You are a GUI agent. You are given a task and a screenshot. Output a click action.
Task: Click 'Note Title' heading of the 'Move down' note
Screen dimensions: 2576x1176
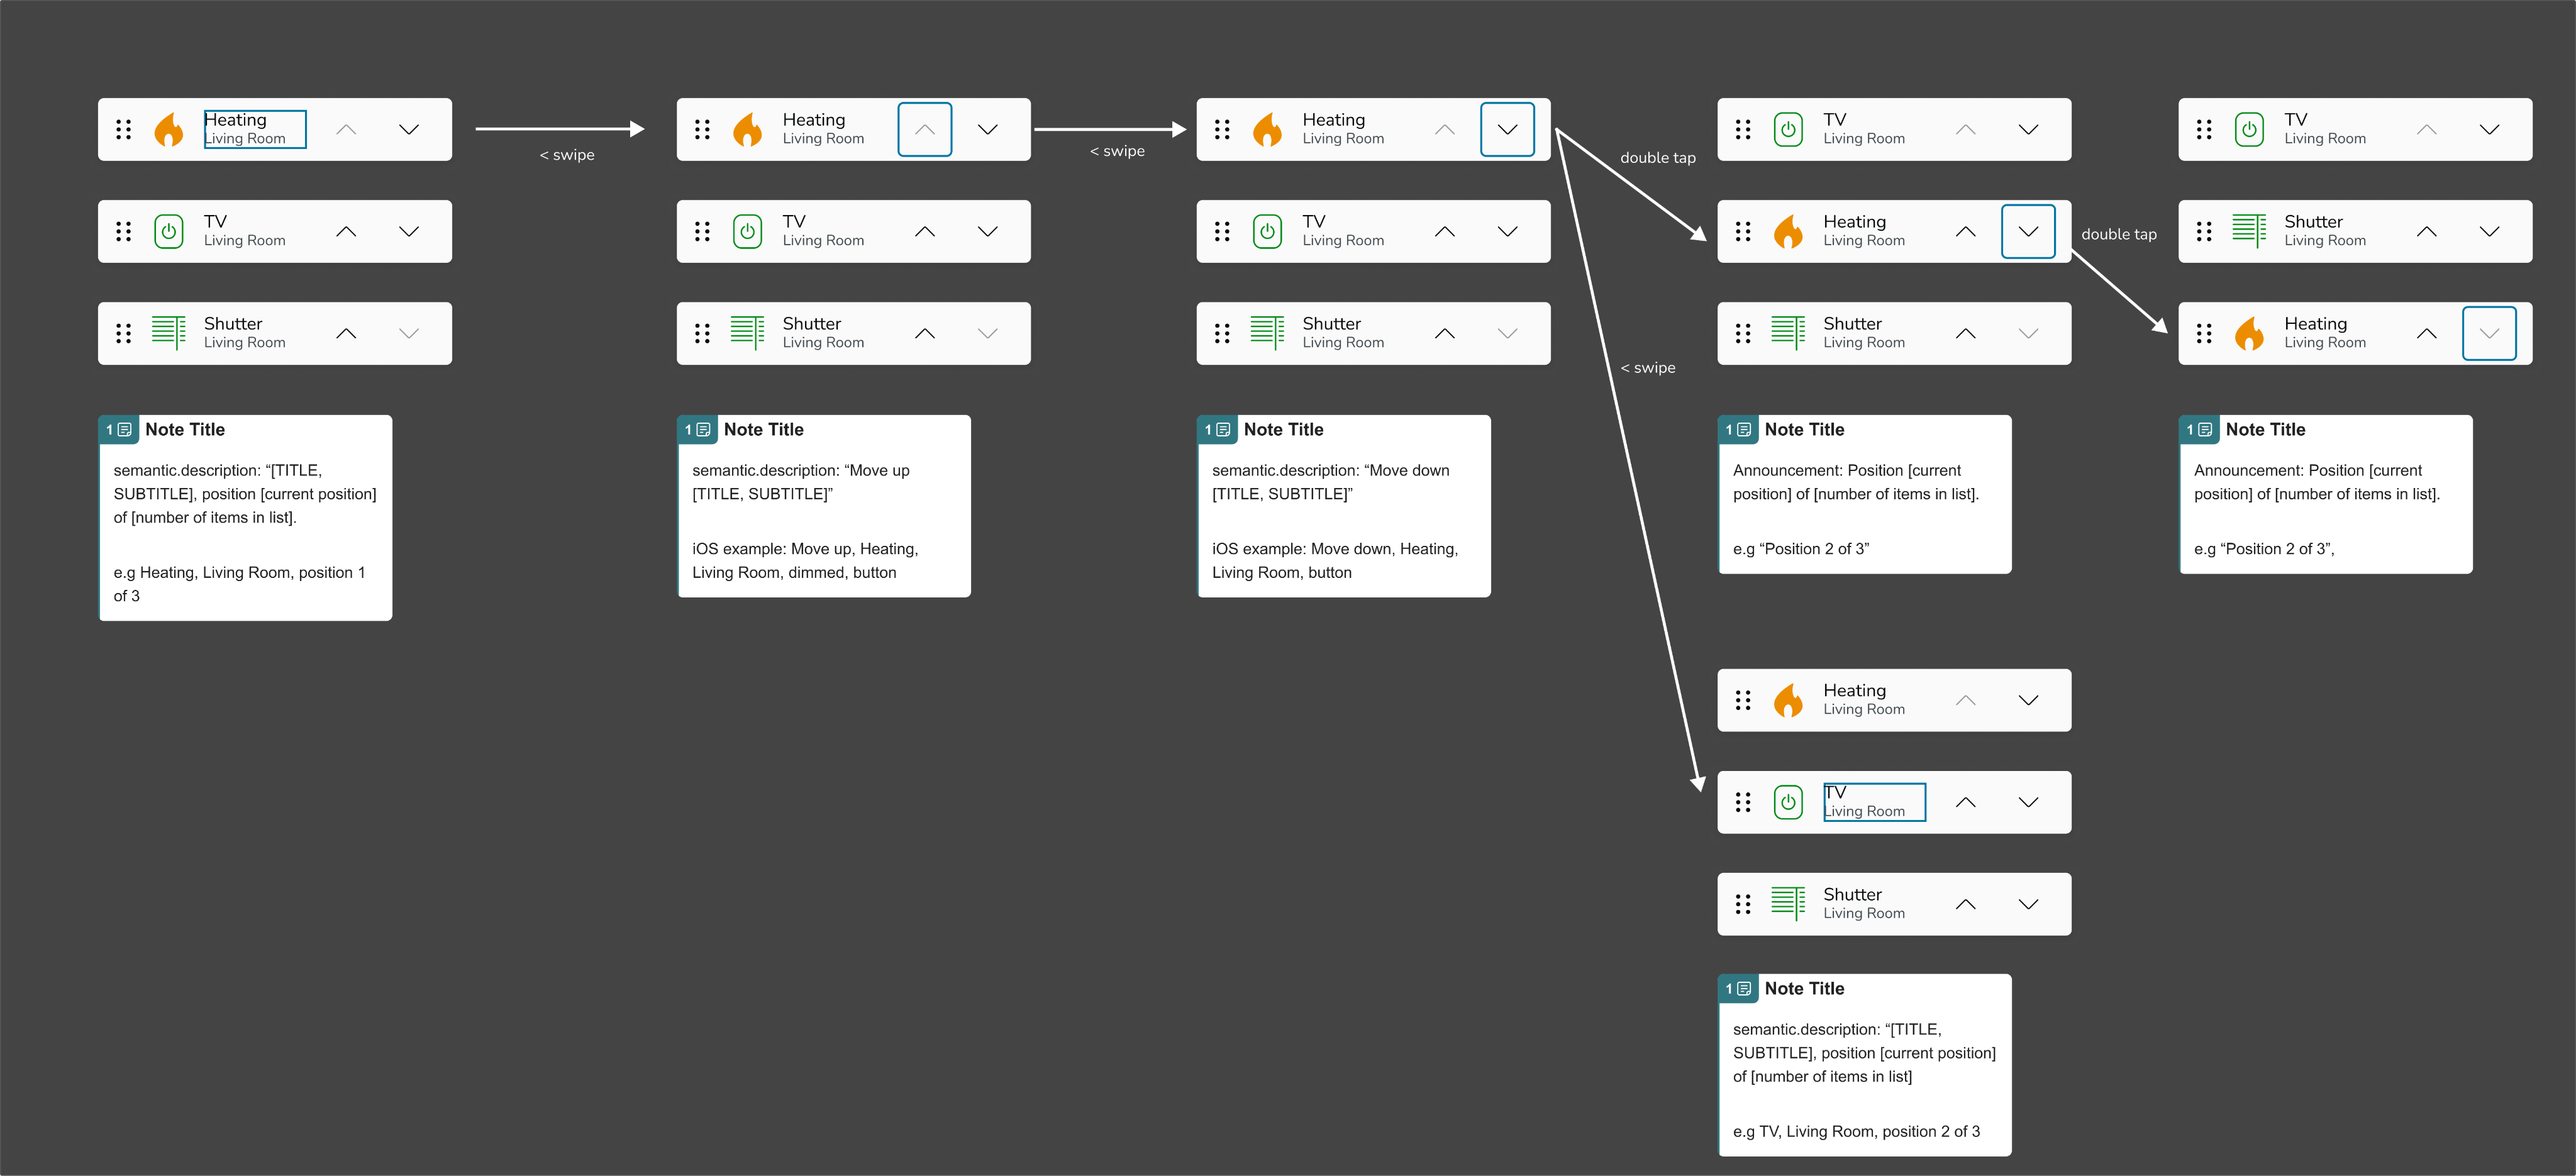pyautogui.click(x=1283, y=430)
